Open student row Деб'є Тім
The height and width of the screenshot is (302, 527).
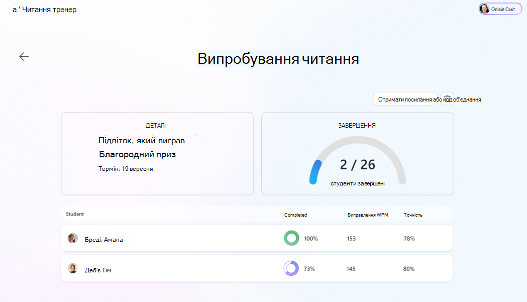(257, 268)
